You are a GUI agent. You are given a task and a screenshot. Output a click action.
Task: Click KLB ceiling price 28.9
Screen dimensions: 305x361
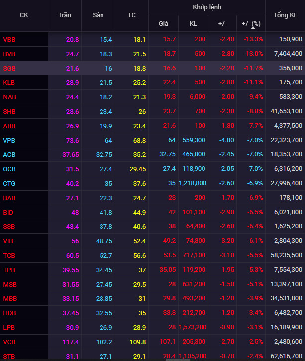(73, 82)
